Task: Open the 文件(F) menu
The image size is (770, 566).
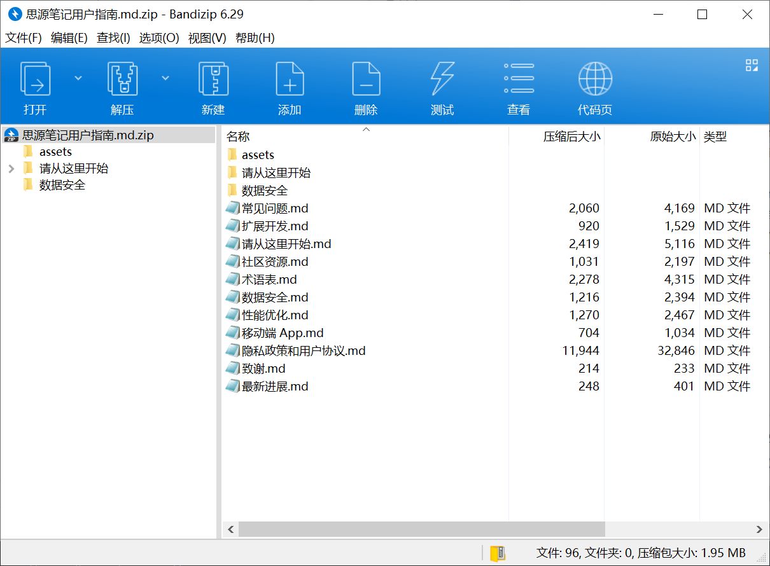Action: click(24, 38)
